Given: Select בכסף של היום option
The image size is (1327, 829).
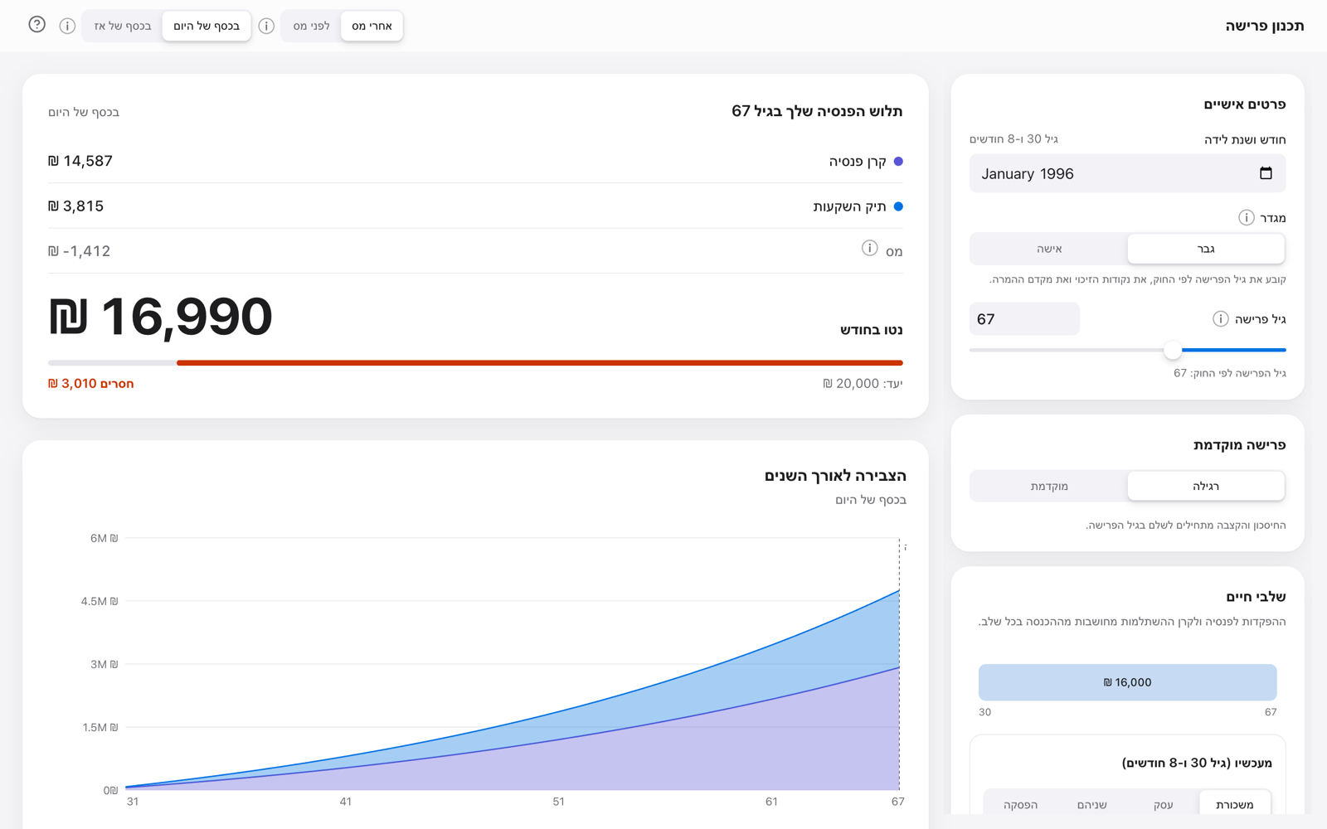Looking at the screenshot, I should pyautogui.click(x=207, y=26).
